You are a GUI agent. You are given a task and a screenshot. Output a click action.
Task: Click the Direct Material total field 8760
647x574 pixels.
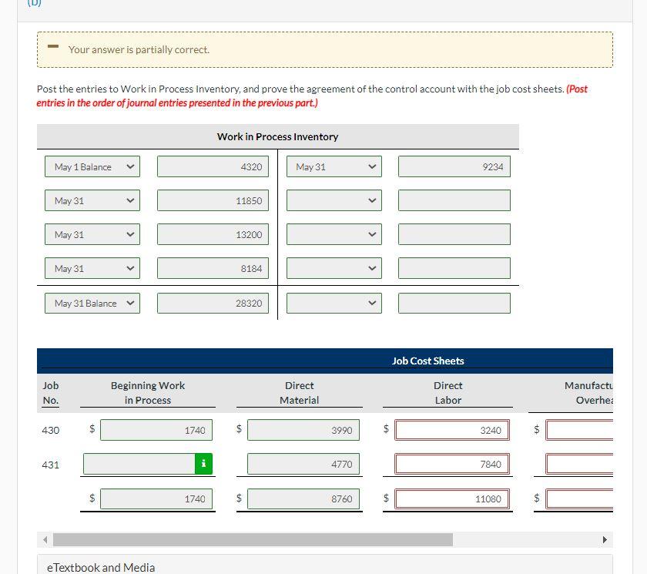coord(303,498)
